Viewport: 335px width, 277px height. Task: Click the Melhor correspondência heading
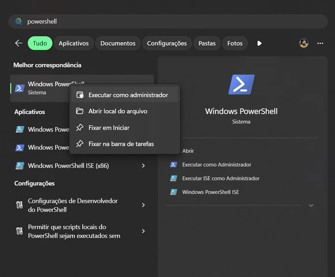coord(47,65)
